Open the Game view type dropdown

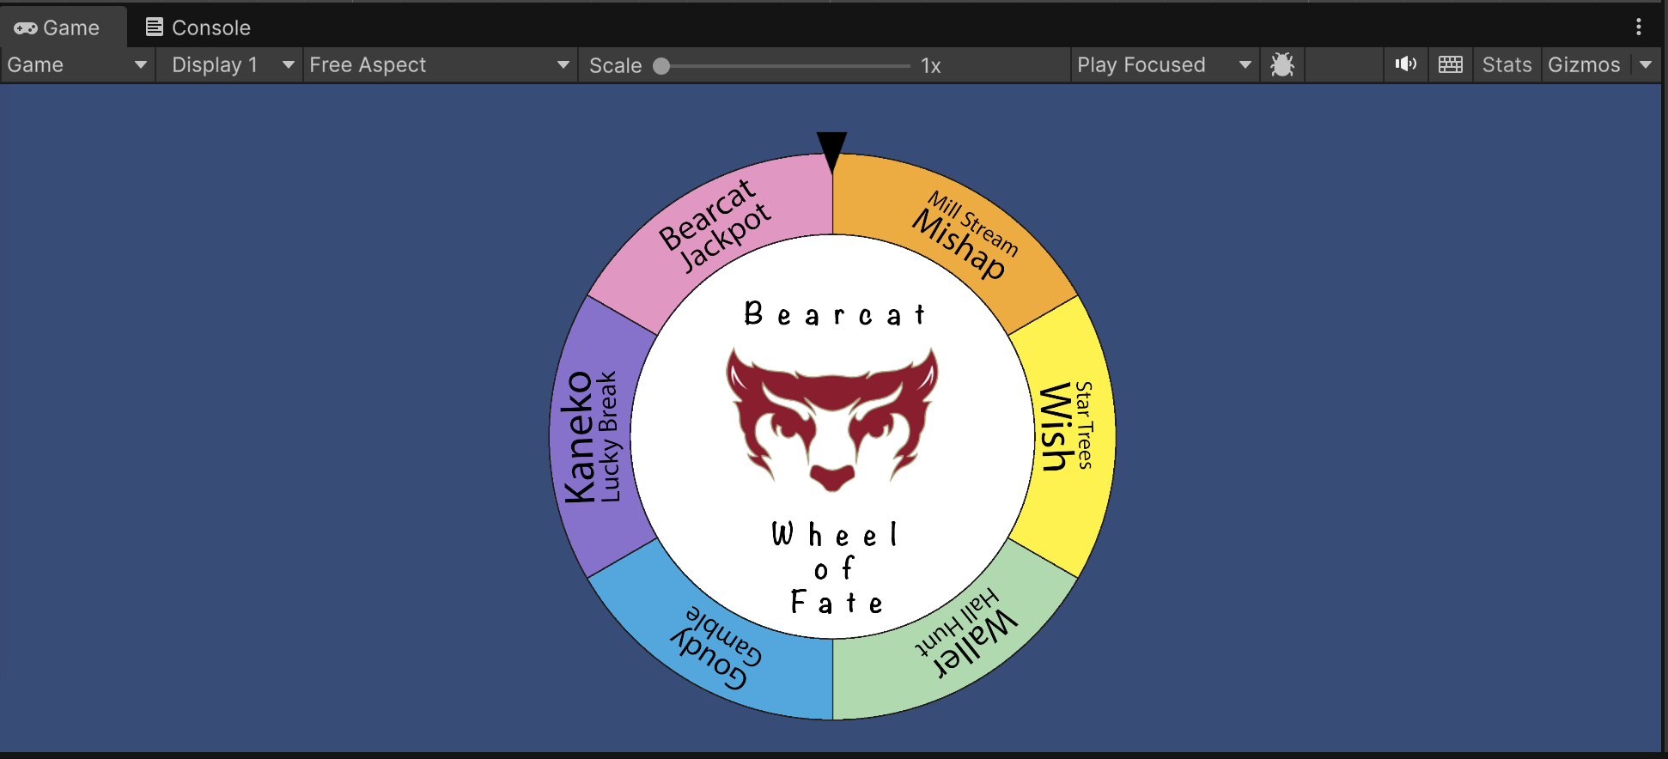click(77, 64)
